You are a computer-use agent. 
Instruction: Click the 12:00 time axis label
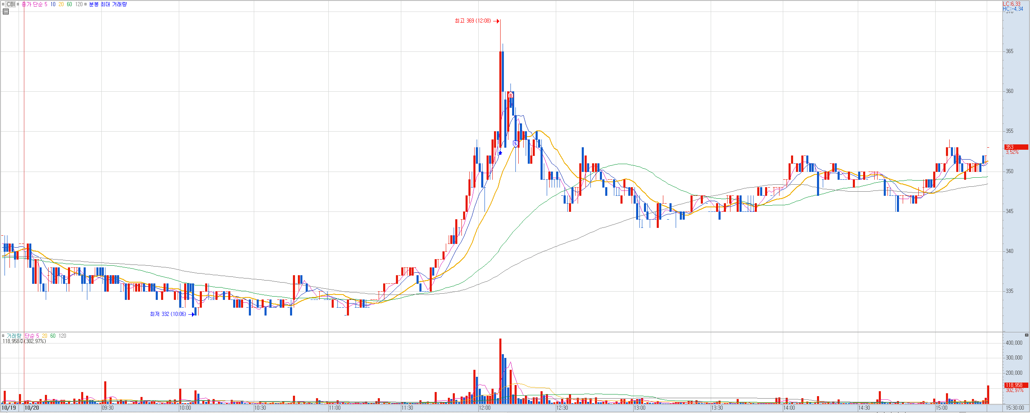click(x=485, y=408)
